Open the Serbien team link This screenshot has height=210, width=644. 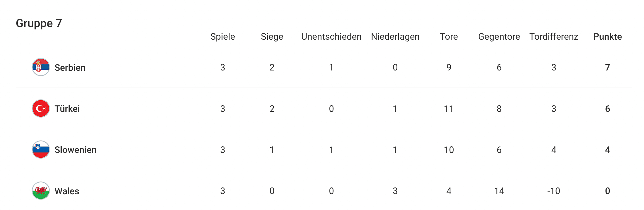(70, 68)
